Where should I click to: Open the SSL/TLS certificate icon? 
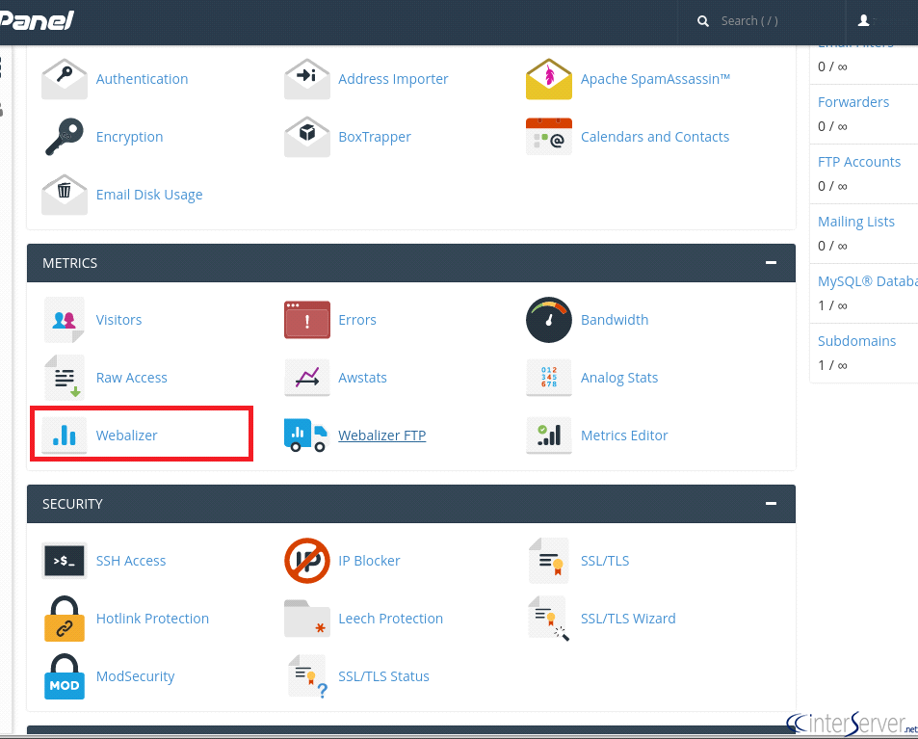coord(548,561)
